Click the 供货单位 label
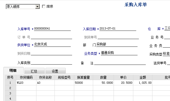Viewport: 170px width, 101px height. pyautogui.click(x=24, y=45)
